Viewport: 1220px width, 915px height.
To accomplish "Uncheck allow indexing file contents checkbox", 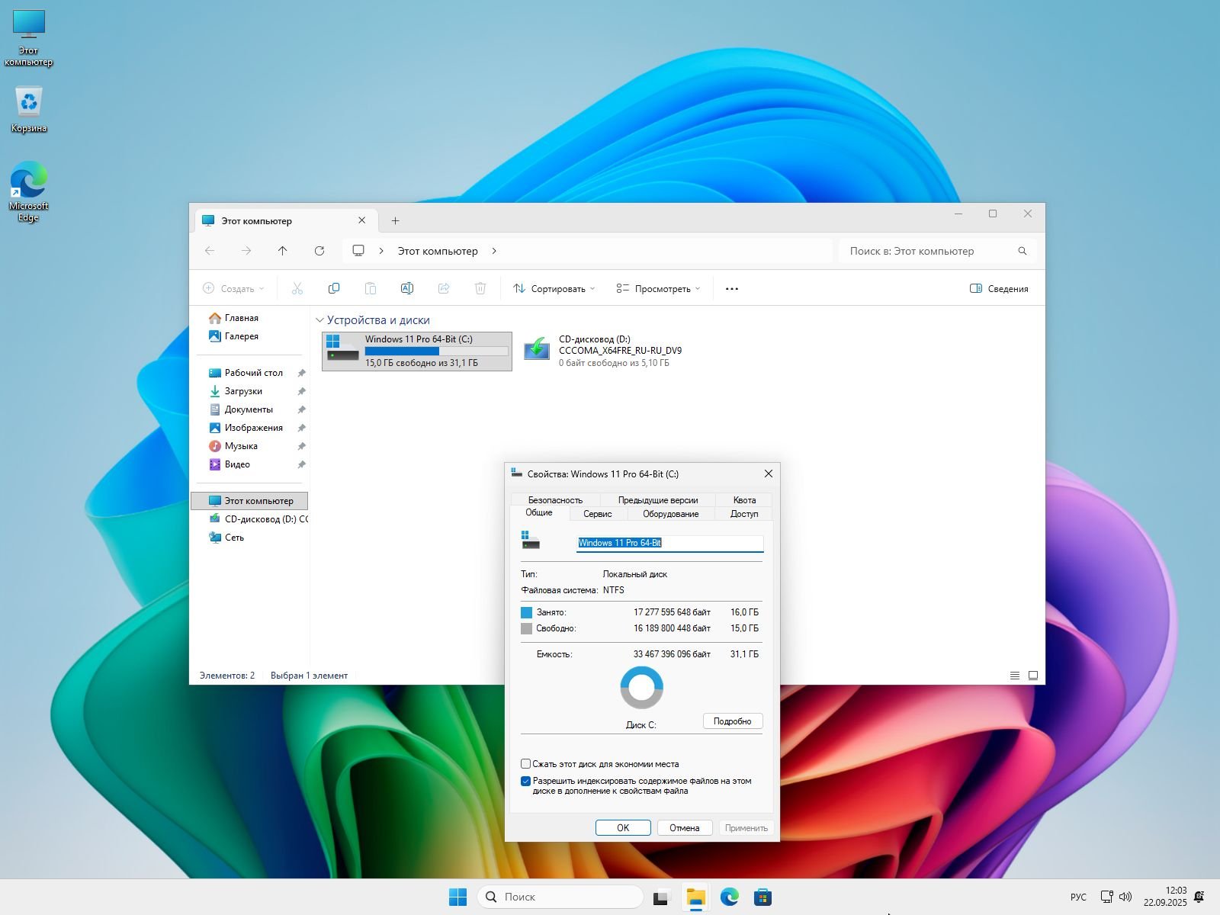I will [526, 782].
